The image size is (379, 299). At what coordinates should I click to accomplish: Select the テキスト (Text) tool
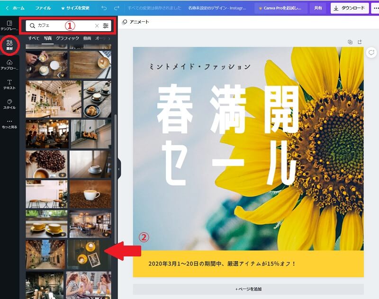point(9,84)
